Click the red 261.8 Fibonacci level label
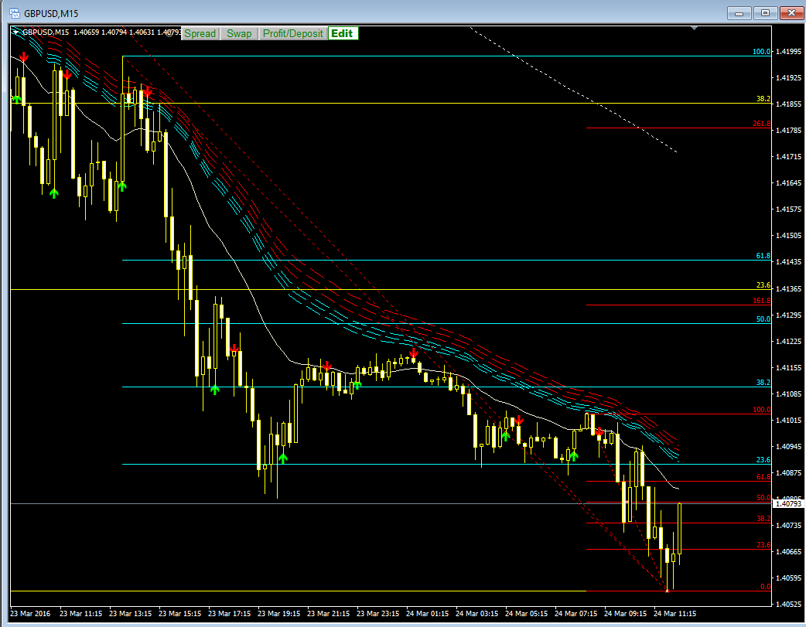806x627 pixels. (x=761, y=124)
